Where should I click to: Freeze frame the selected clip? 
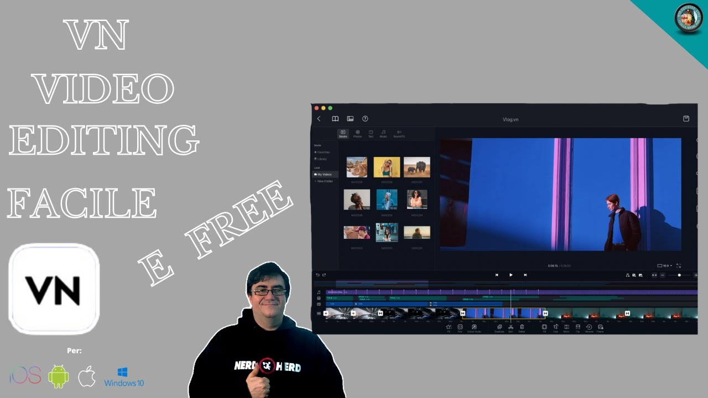[x=600, y=328]
